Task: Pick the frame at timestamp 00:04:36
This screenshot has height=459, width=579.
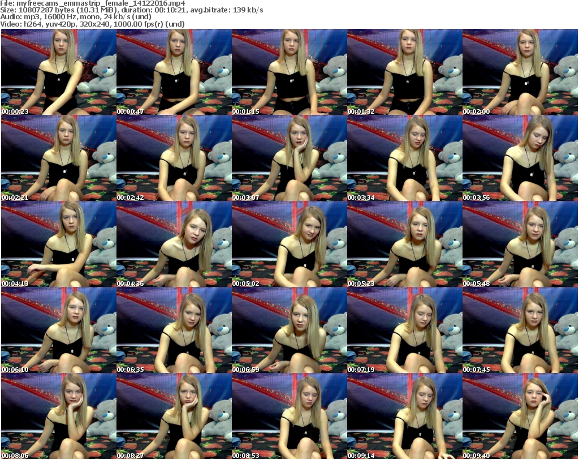Action: [174, 244]
